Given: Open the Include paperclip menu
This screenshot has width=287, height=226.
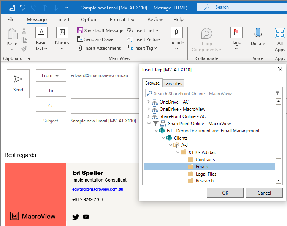Looking at the screenshot, I should click(x=176, y=39).
